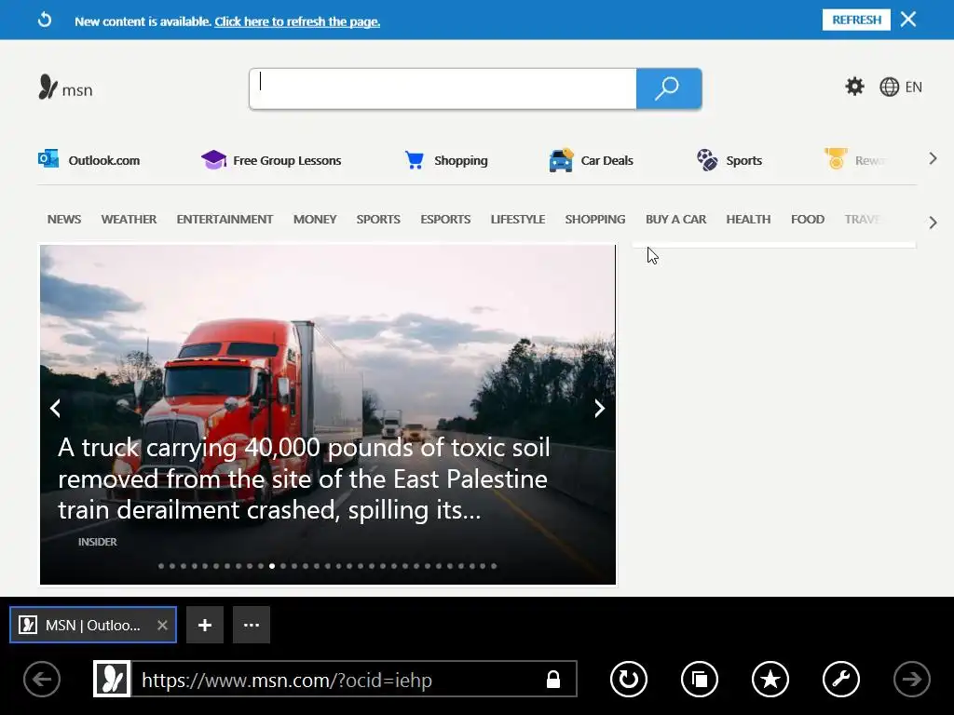Image resolution: width=954 pixels, height=715 pixels.
Task: Show more categories with the nav bar chevron
Action: [933, 223]
